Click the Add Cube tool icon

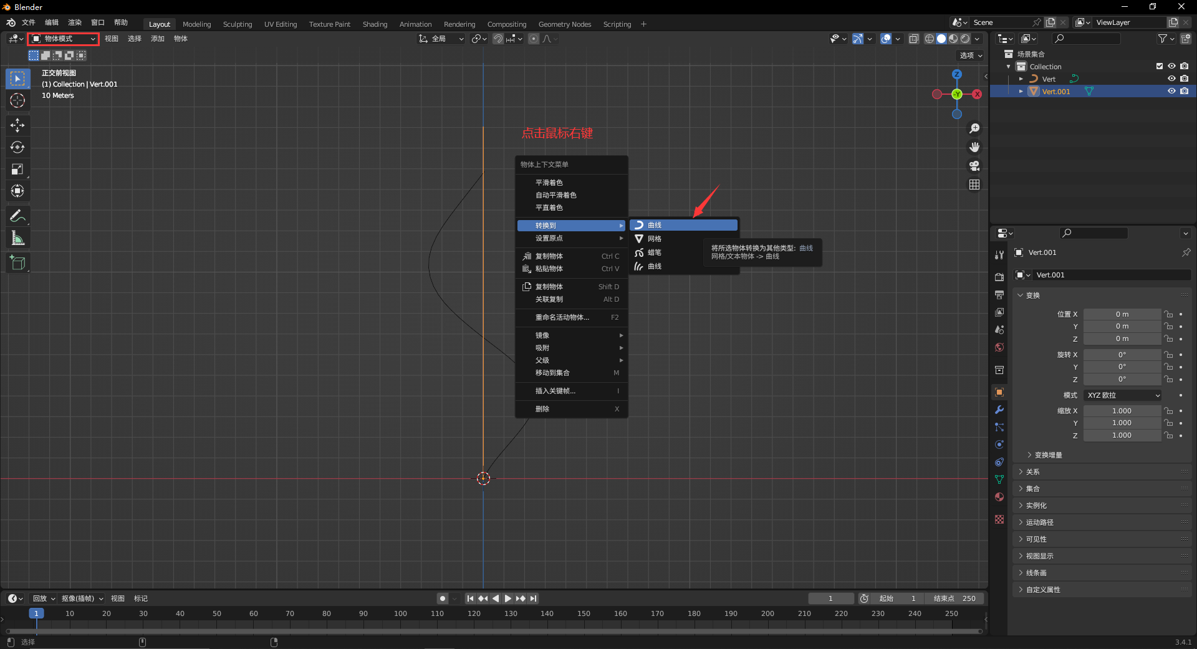[x=17, y=263]
